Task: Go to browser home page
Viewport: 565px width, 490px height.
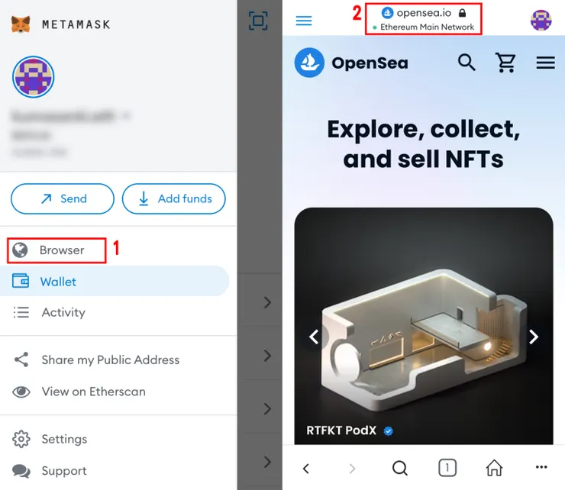Action: tap(494, 468)
